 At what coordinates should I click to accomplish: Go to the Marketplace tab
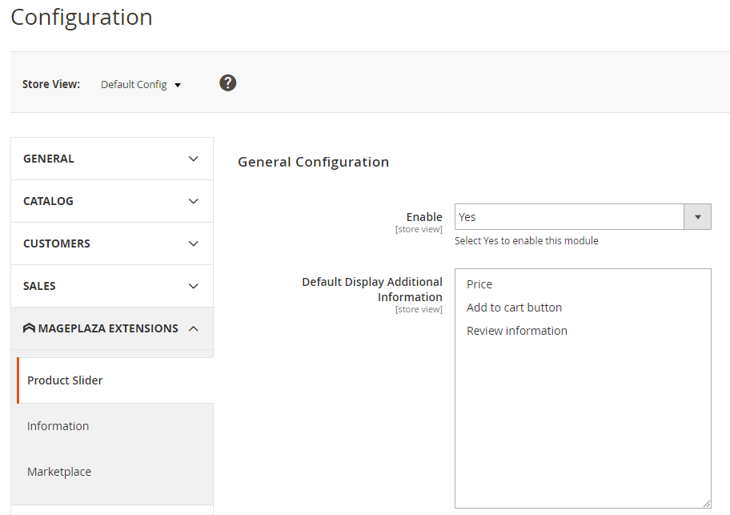tap(59, 472)
